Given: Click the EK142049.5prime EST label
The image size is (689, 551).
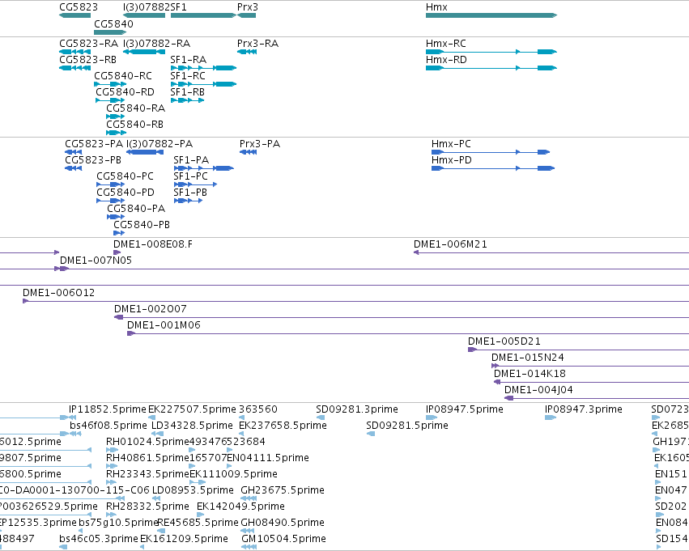Looking at the screenshot, I should coord(240,507).
